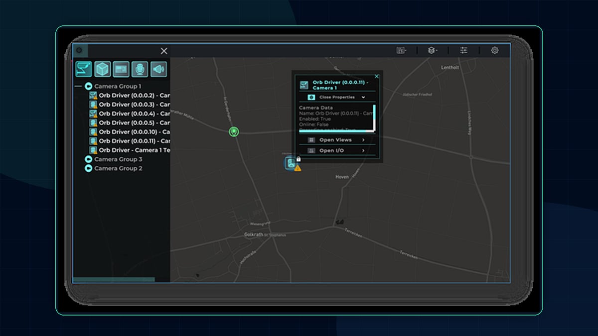598x336 pixels.
Task: Select Orb Driver (0.0.0.11) in the tree
Action: pyautogui.click(x=134, y=141)
